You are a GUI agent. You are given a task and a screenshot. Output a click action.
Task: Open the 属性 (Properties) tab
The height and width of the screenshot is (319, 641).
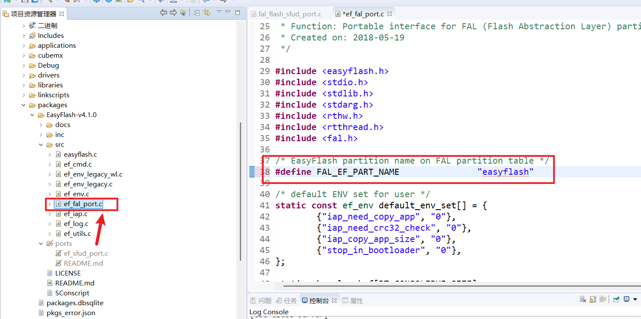tap(353, 300)
